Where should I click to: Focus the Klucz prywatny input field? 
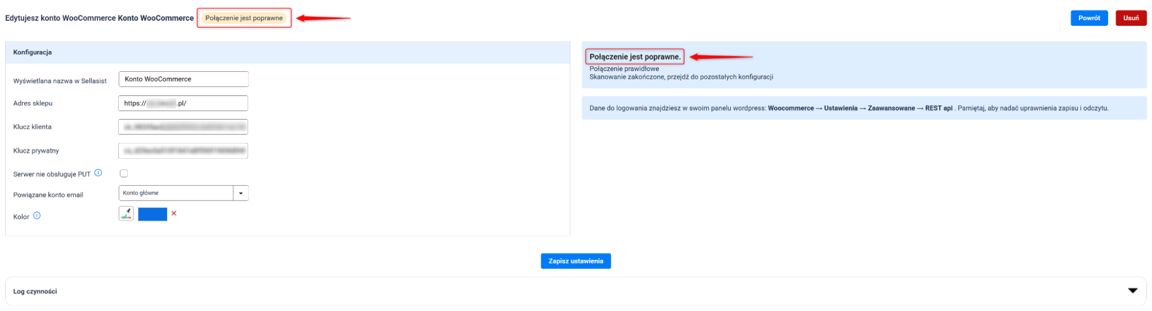click(x=183, y=151)
